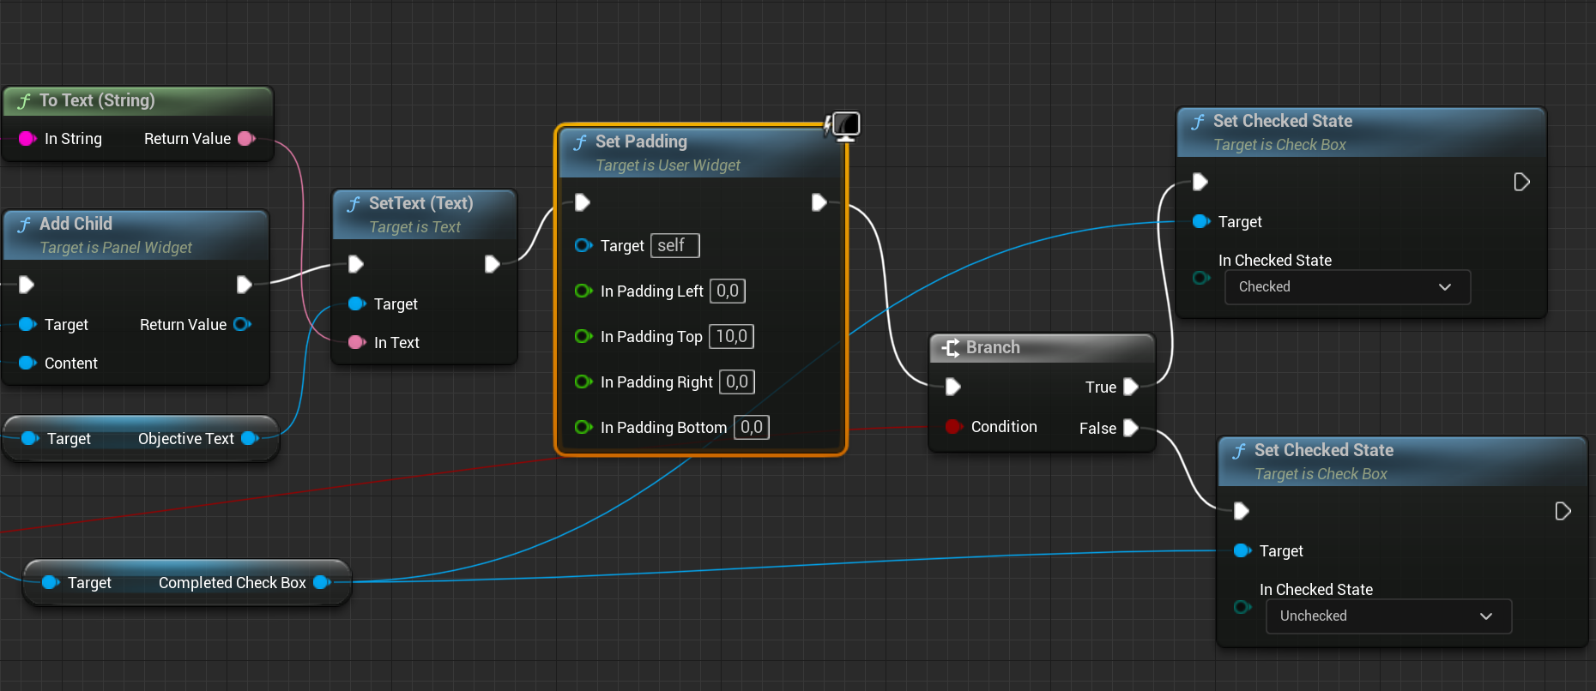
Task: Click the In Padding Bottom pin
Action: [583, 427]
